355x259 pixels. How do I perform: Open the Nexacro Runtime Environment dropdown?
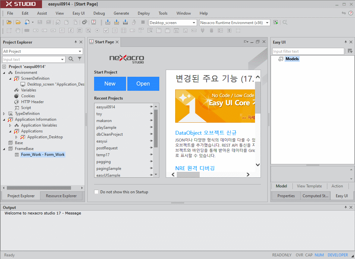(267, 22)
